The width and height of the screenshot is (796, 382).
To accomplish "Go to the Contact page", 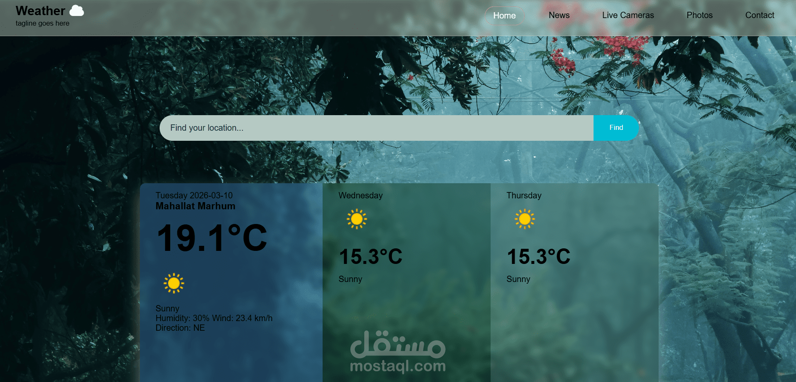I will pyautogui.click(x=759, y=15).
